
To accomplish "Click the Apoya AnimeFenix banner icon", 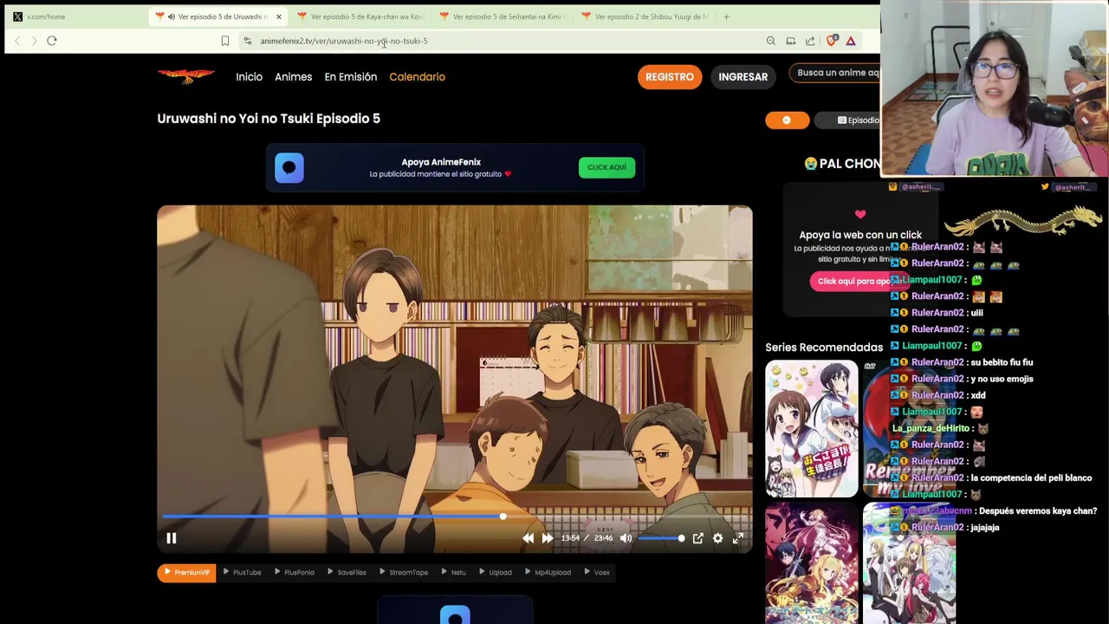I will (289, 167).
